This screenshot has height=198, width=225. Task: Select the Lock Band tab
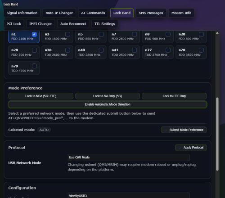pos(122,13)
